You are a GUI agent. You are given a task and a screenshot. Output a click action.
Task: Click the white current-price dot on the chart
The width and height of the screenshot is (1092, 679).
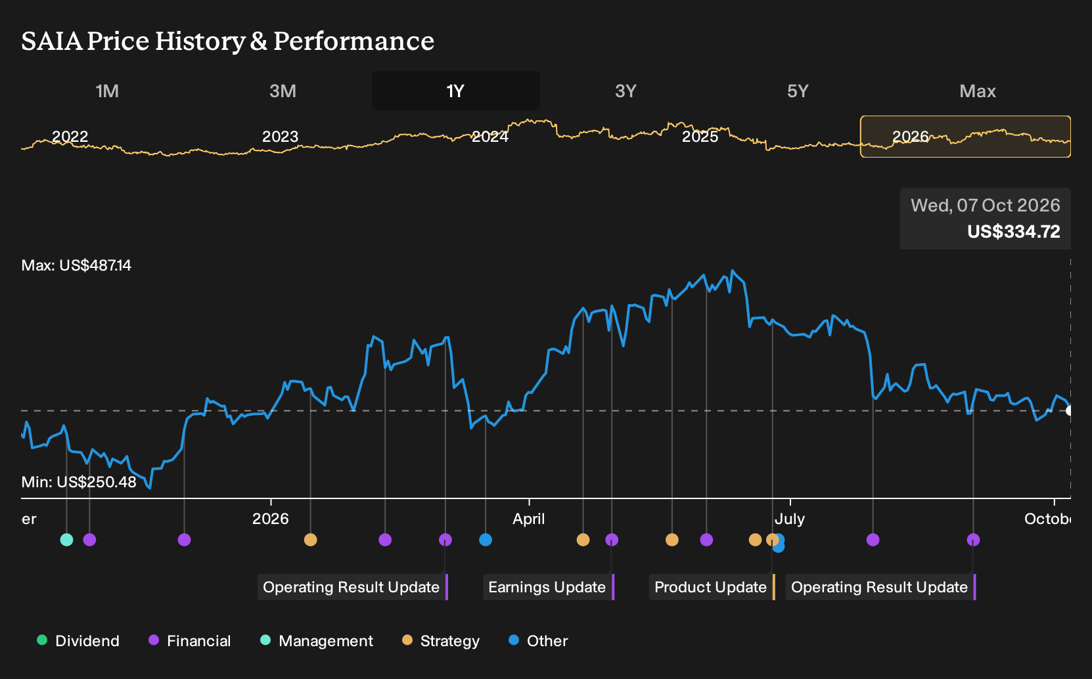[1070, 411]
